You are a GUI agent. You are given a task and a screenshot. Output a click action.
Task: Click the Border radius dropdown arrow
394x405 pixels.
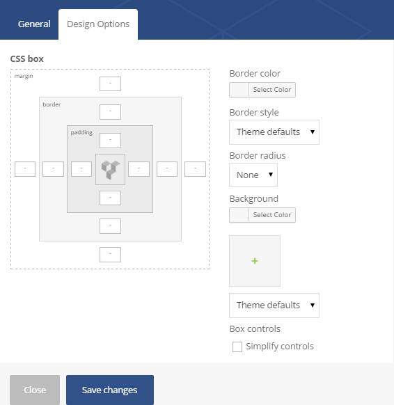pos(271,175)
